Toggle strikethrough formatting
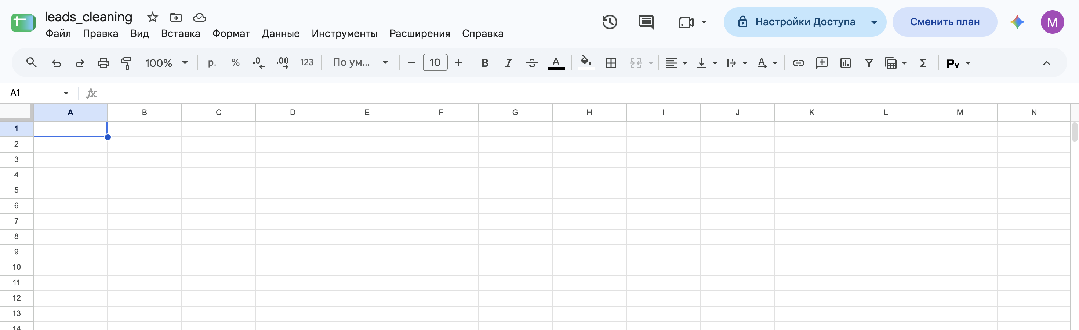Screen dimensions: 1079x330 tap(532, 63)
